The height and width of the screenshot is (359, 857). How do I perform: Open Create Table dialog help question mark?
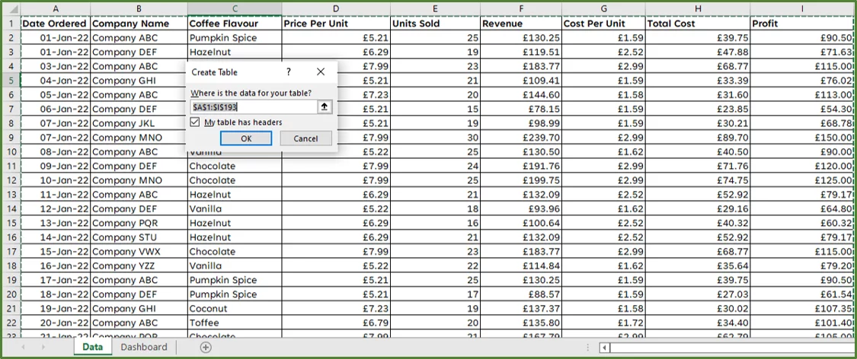click(289, 72)
